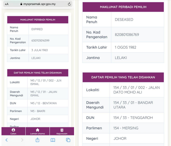
Task: Select locality JALAN DATO MOHD ALI value
Action: (137, 90)
